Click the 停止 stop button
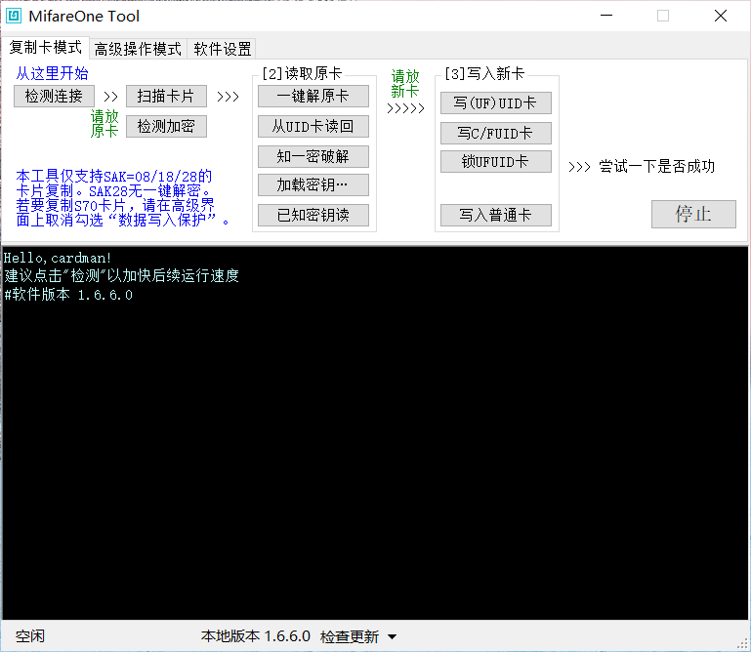The height and width of the screenshot is (652, 751). tap(693, 214)
